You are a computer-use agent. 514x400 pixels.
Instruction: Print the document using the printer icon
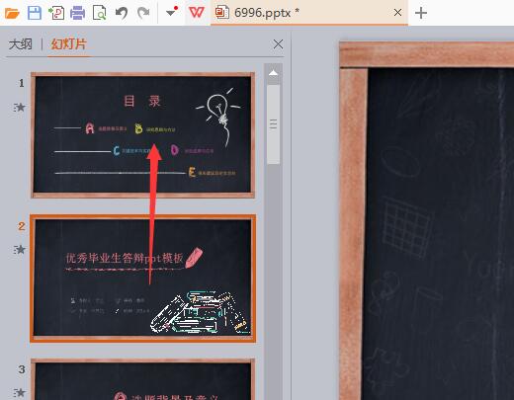pyautogui.click(x=78, y=13)
